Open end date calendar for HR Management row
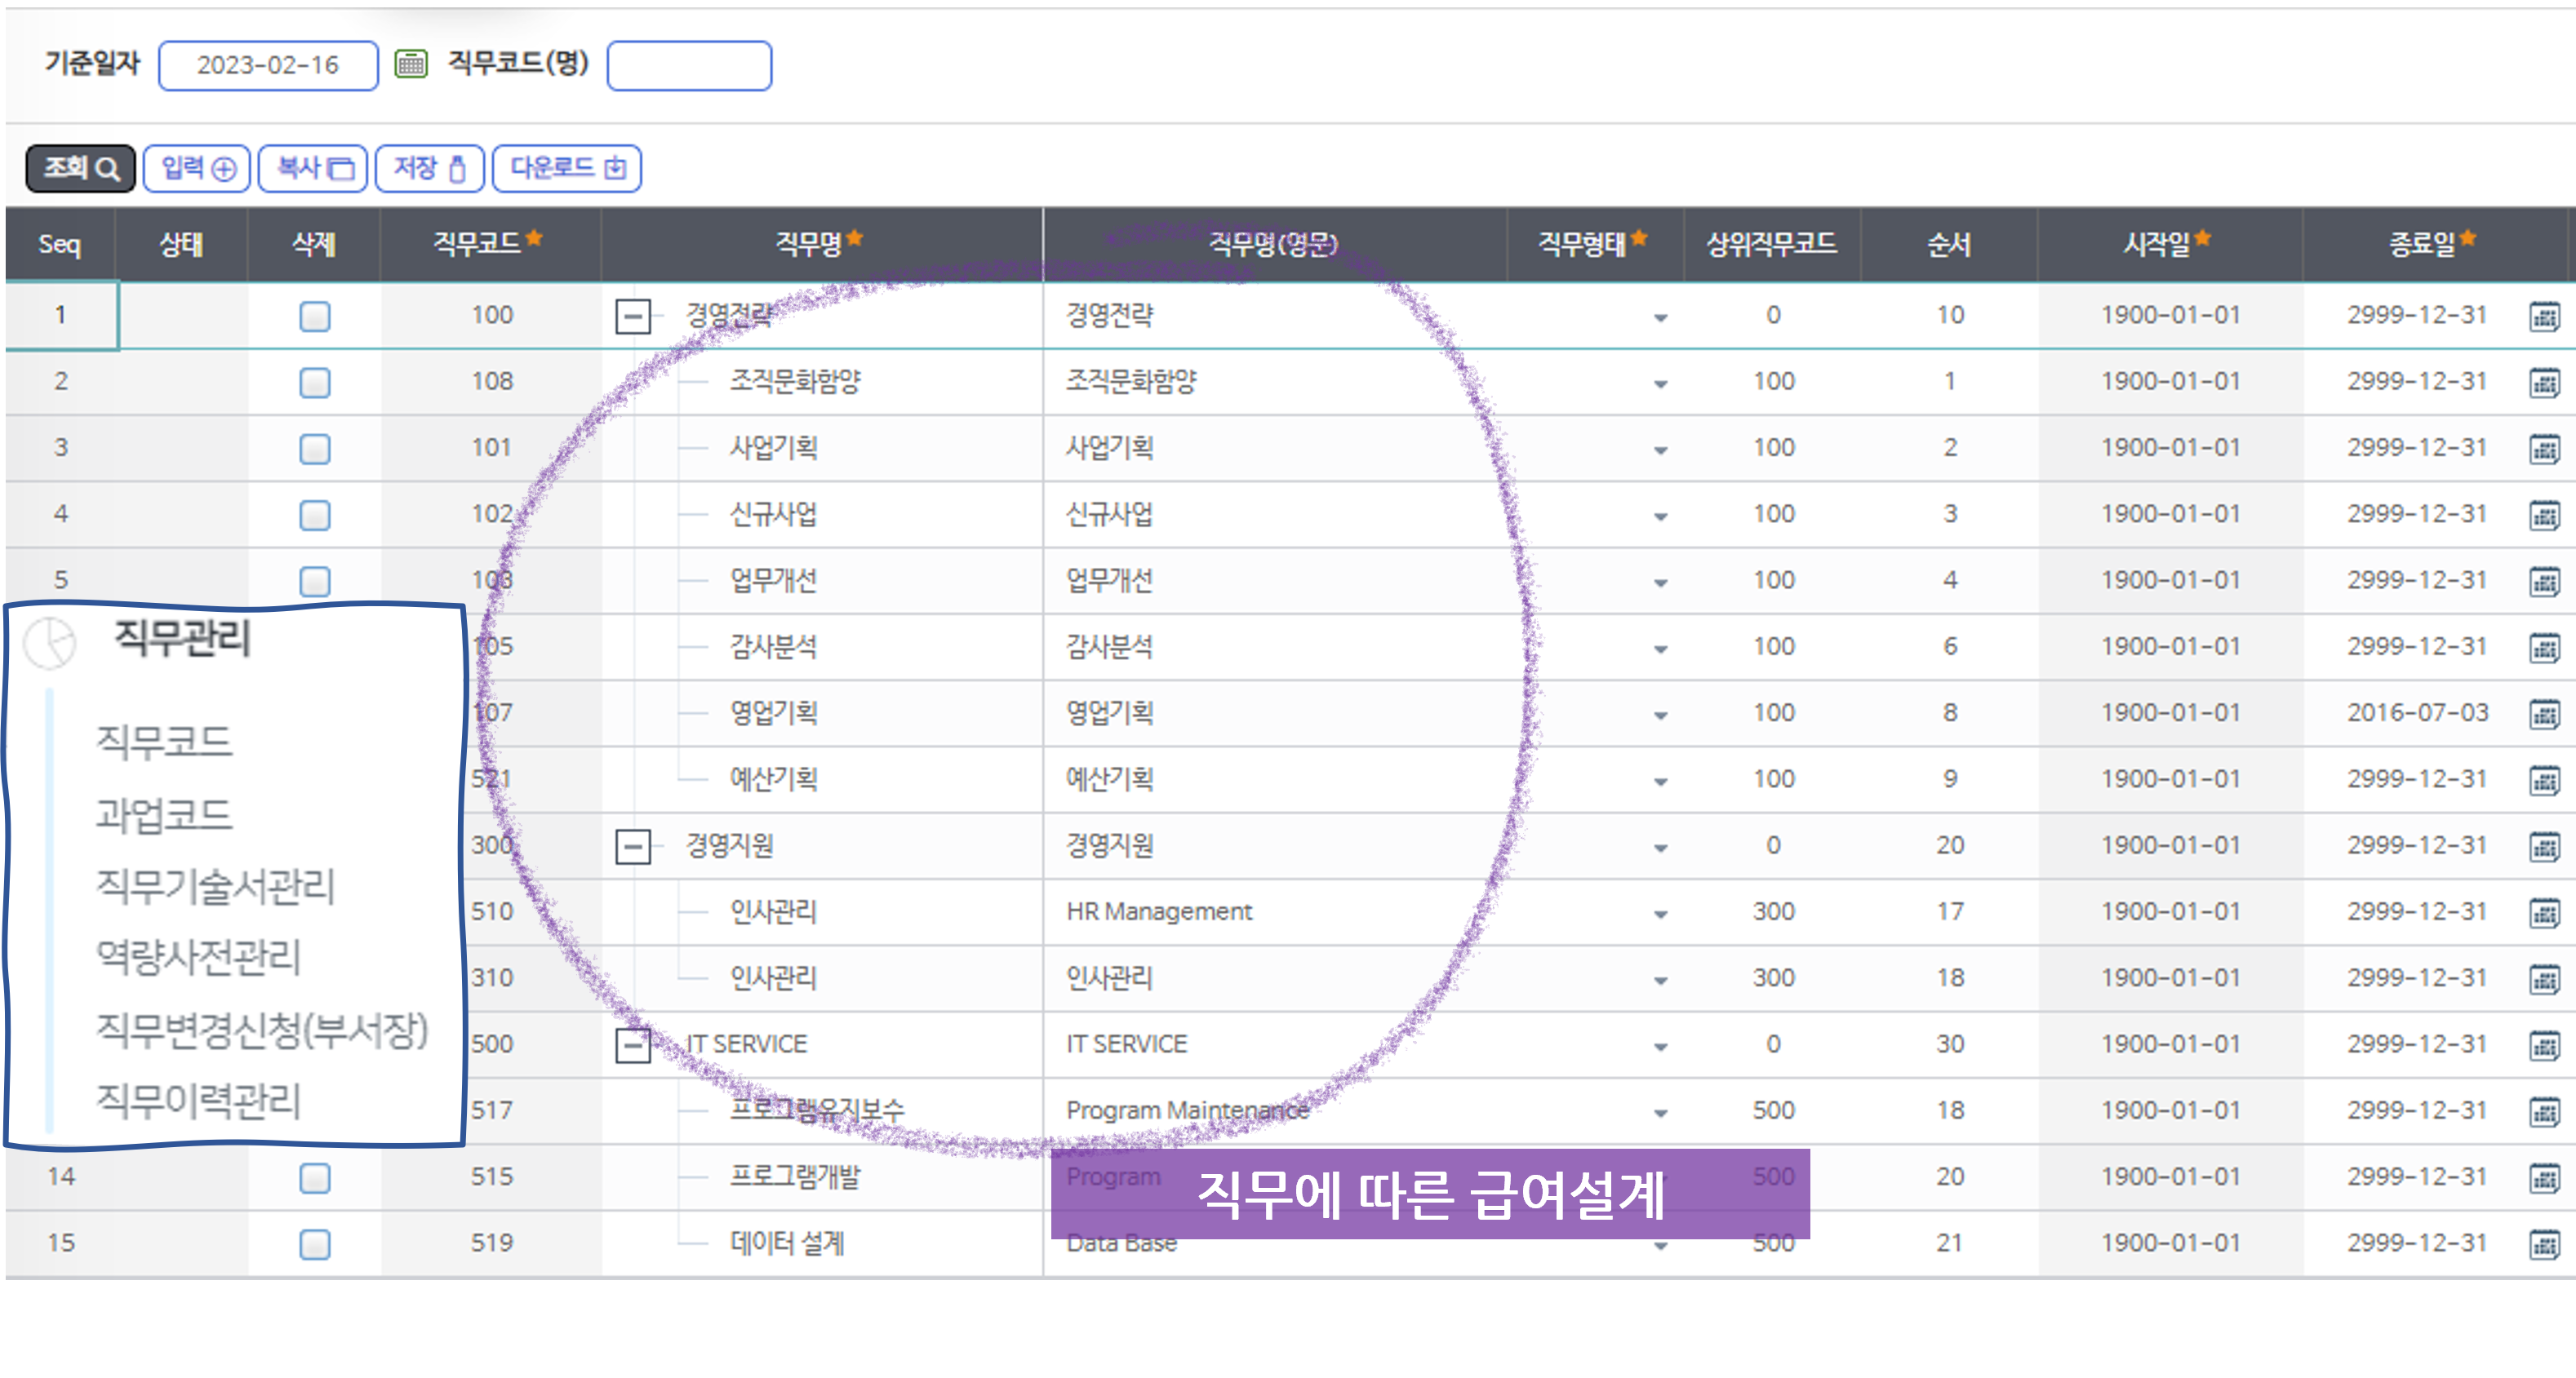 tap(2543, 913)
